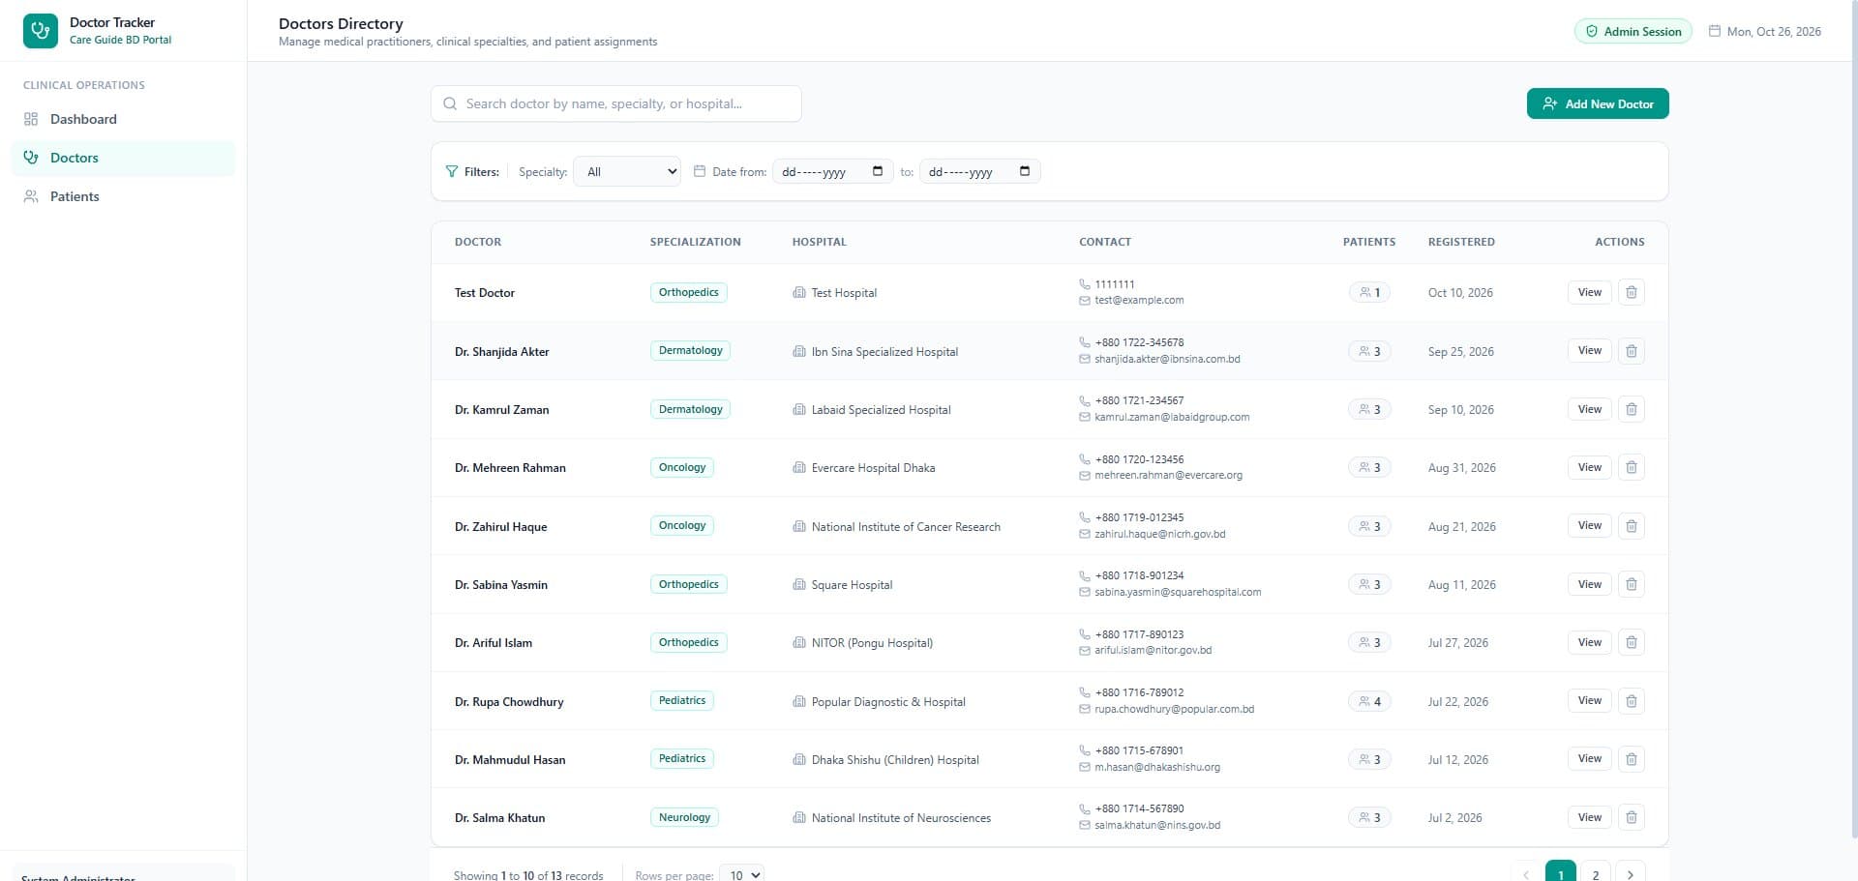Delete Dr. Sabina Yasmin's record

[x=1631, y=584]
